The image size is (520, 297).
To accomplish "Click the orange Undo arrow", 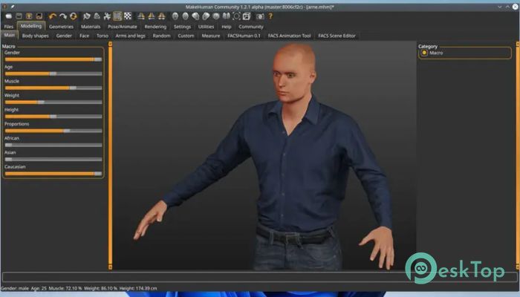I will [x=53, y=16].
